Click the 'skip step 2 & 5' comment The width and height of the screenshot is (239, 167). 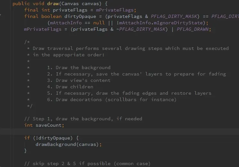(x=87, y=164)
